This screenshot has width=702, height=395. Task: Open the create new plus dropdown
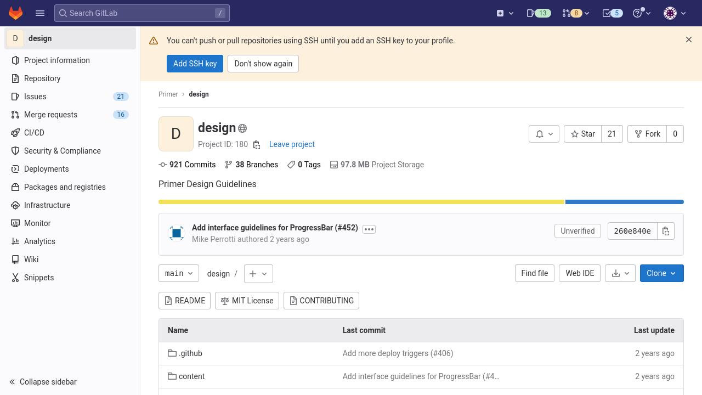(505, 13)
